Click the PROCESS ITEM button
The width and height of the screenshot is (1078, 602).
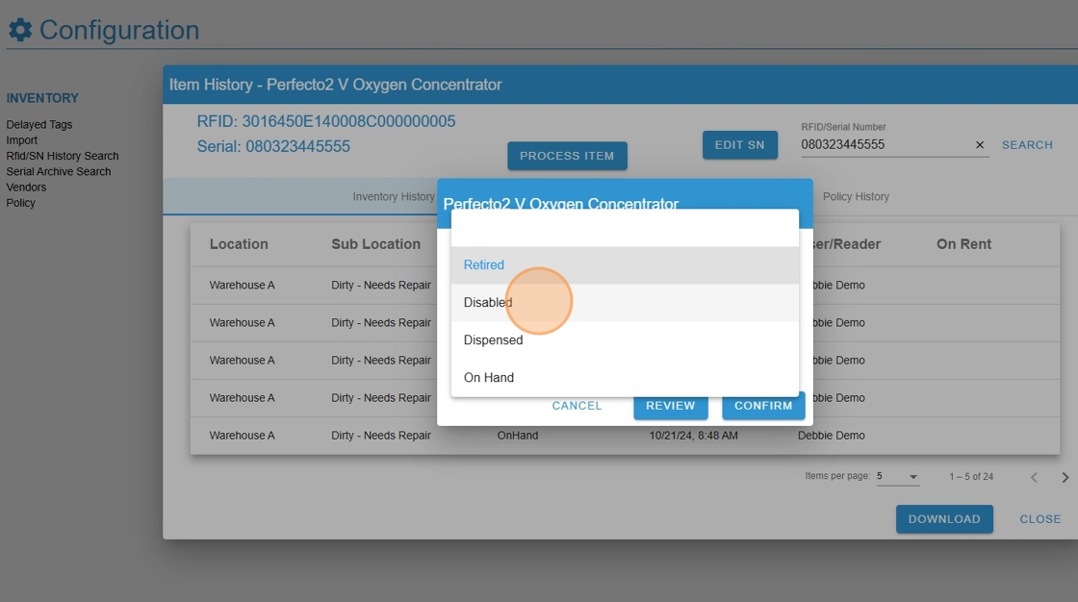pos(567,156)
